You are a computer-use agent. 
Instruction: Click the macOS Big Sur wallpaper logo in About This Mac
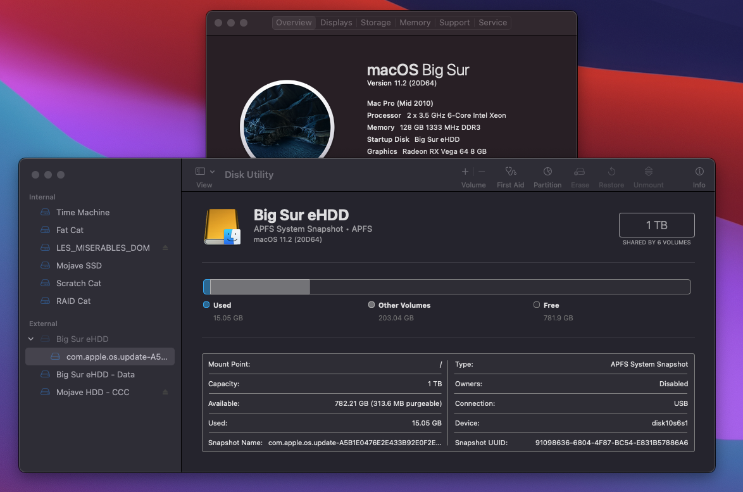click(287, 120)
